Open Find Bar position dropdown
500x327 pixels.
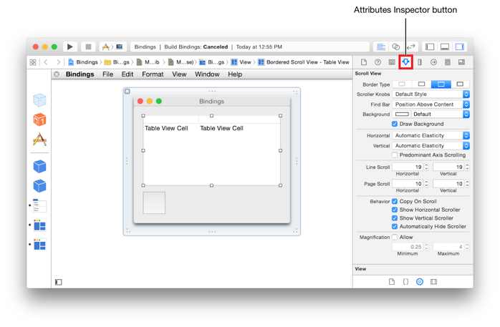431,104
